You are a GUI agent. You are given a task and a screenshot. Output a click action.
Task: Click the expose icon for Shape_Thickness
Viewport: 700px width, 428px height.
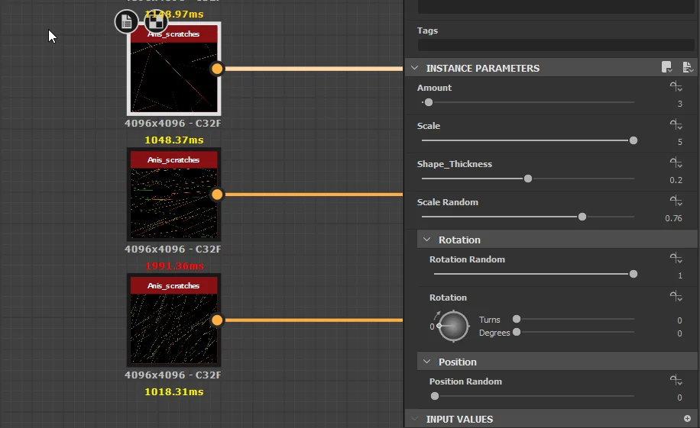pyautogui.click(x=676, y=163)
